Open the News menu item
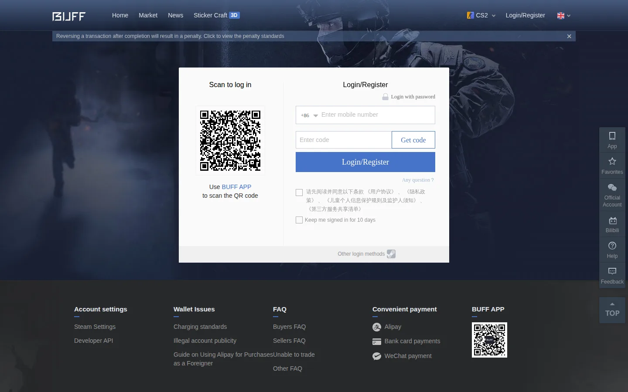The width and height of the screenshot is (628, 392). (x=175, y=15)
